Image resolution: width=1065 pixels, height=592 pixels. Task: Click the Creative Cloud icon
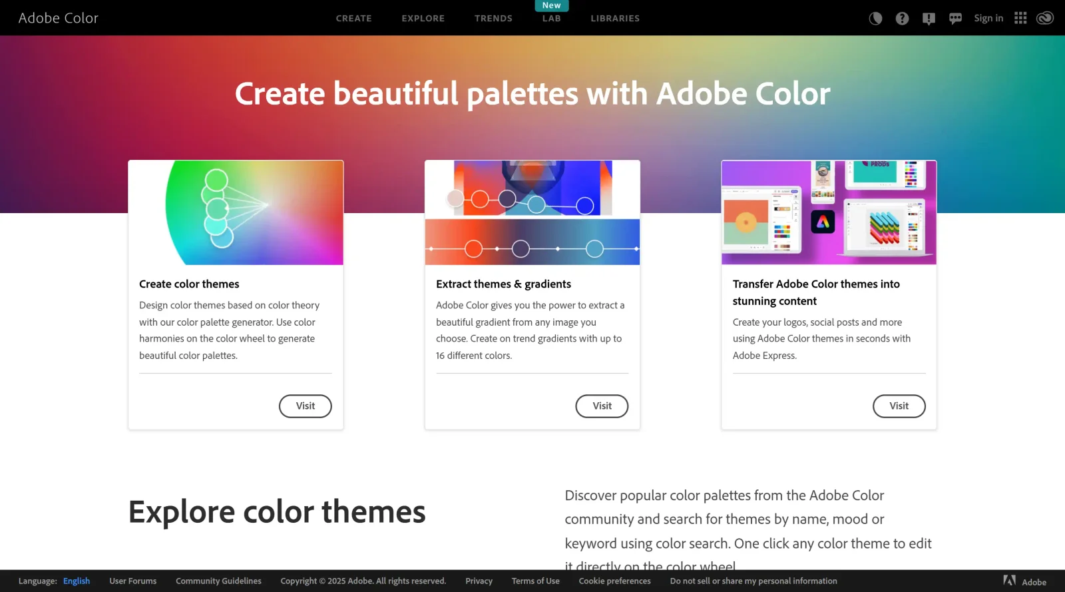coord(1045,18)
